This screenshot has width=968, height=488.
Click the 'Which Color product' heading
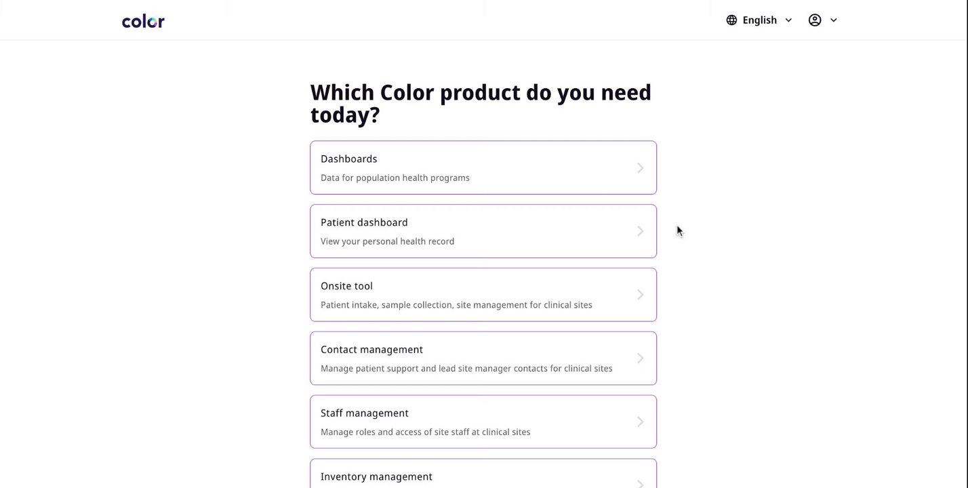point(481,103)
